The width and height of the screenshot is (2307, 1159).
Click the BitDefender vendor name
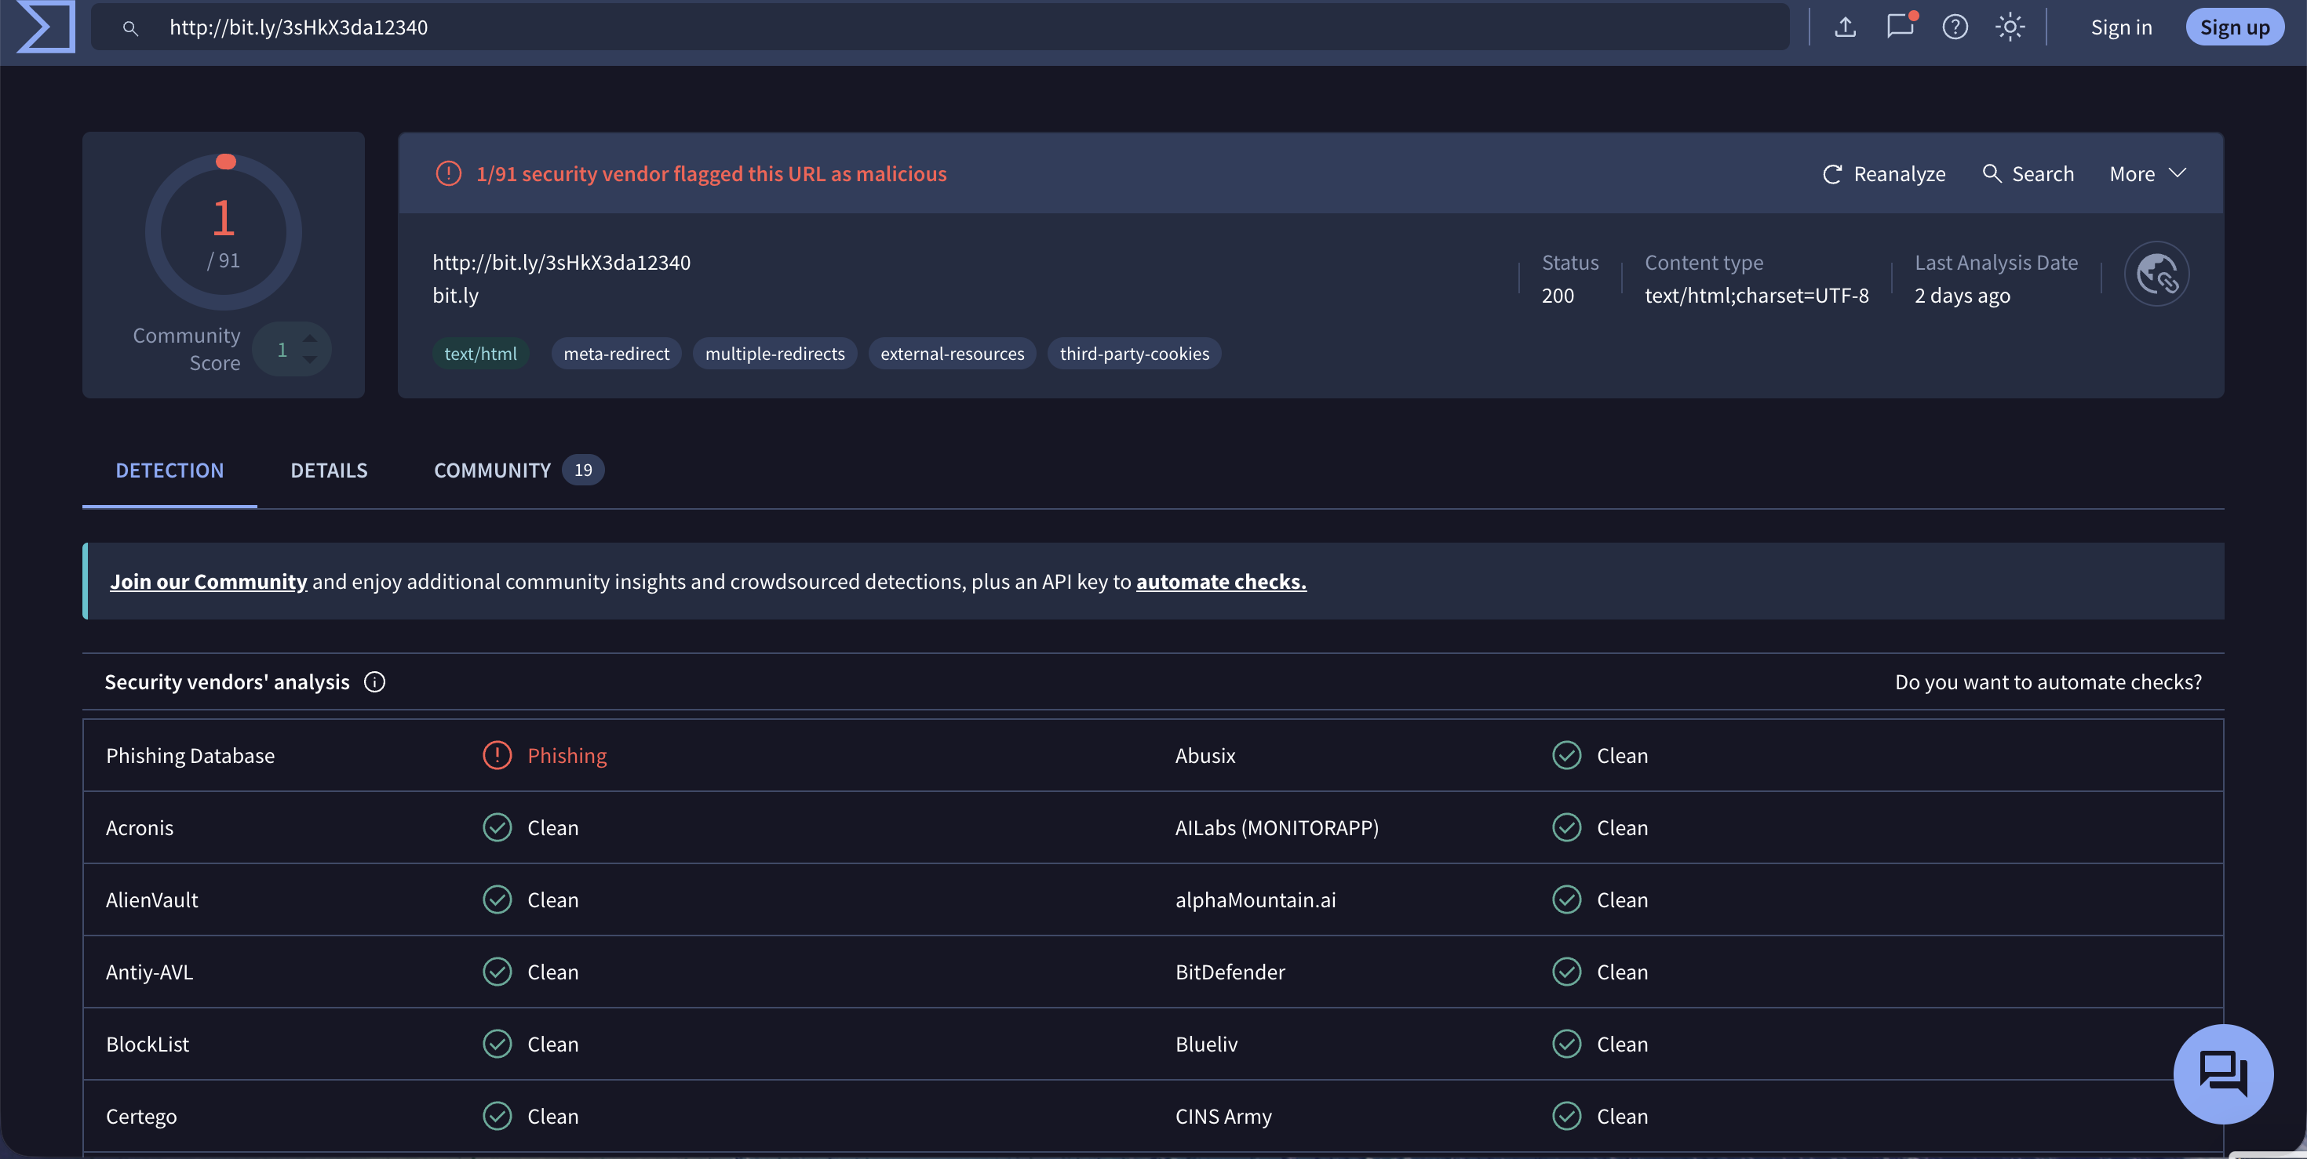[1230, 972]
